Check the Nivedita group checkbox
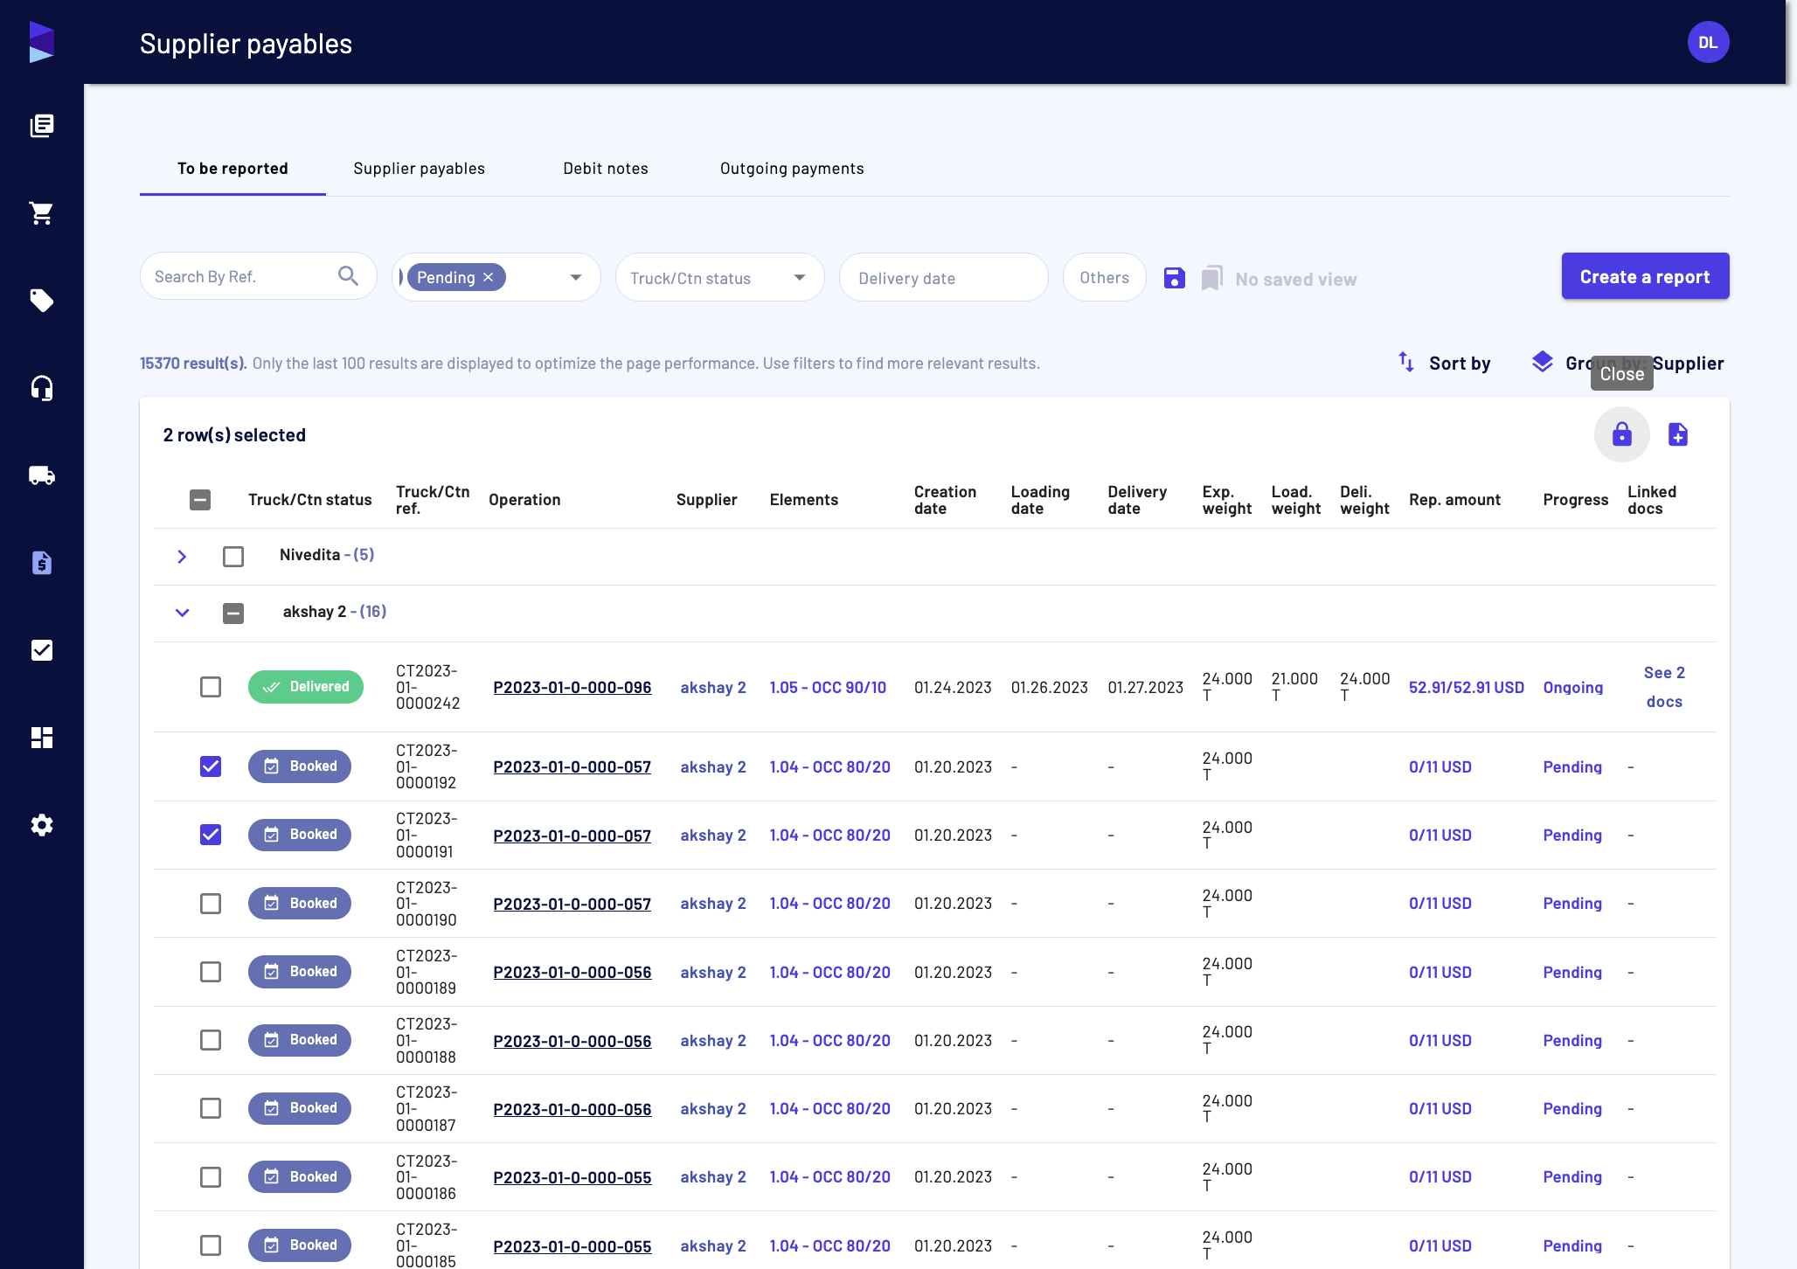The height and width of the screenshot is (1269, 1797). pos(233,557)
